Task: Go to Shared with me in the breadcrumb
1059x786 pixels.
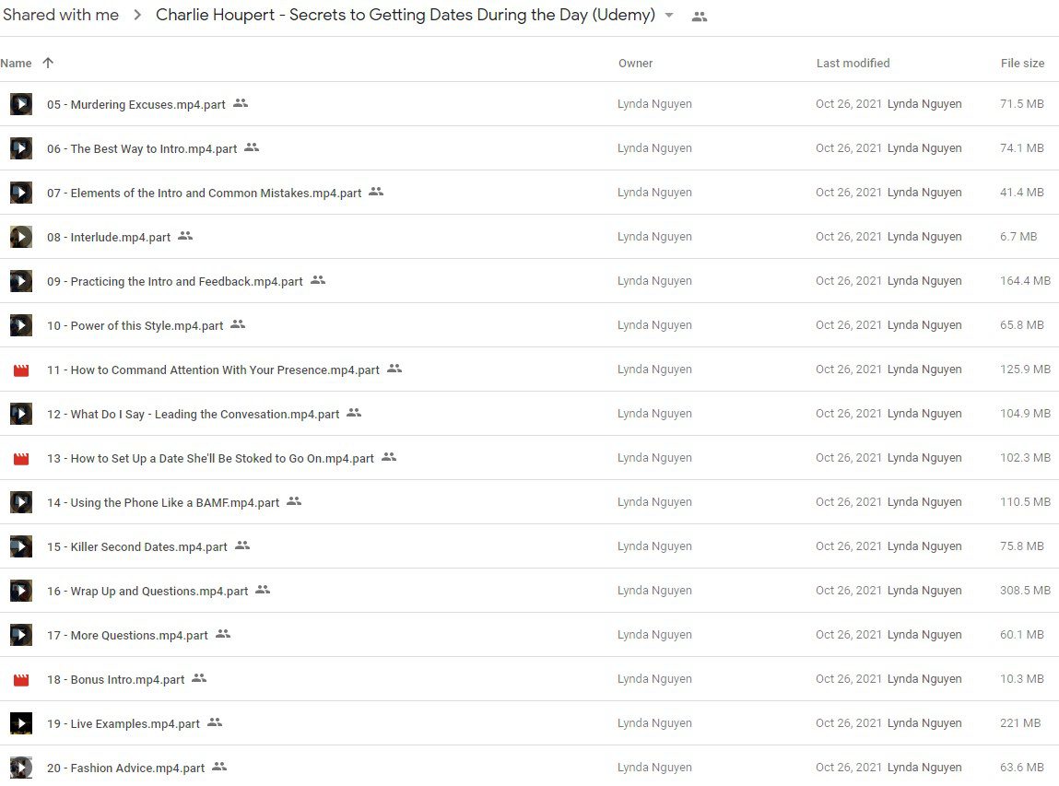Action: pos(61,15)
